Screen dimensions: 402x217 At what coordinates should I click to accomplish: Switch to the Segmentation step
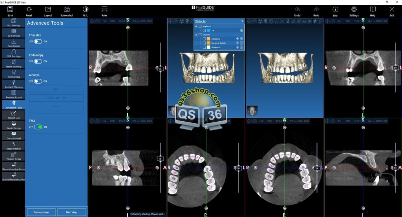pos(13,145)
